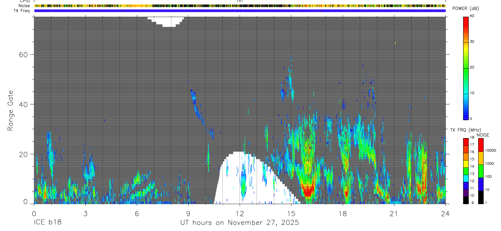Click the 10000 label on NOISE scale

(x=490, y=150)
